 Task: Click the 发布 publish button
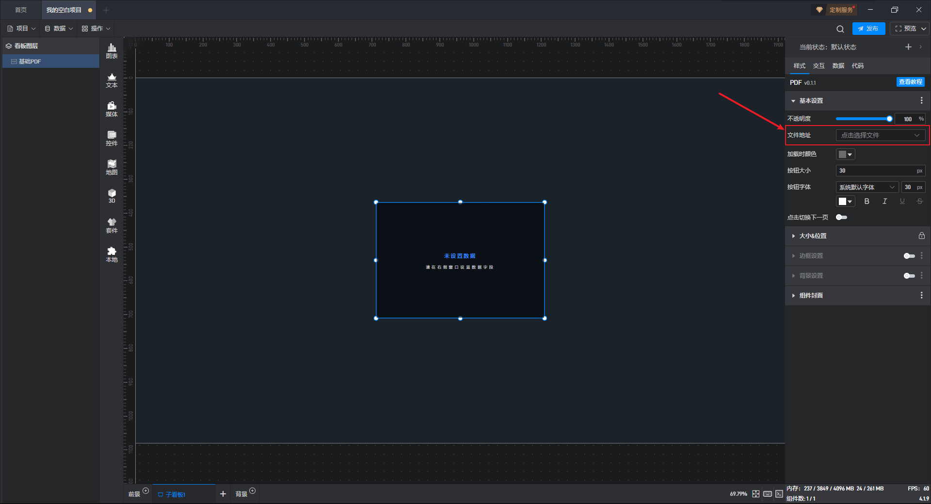point(868,29)
